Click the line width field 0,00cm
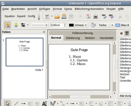The height and width of the screenshot is (106, 131). 57,25
